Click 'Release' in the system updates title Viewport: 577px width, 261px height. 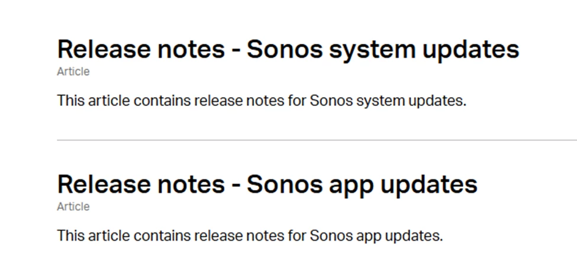click(104, 49)
